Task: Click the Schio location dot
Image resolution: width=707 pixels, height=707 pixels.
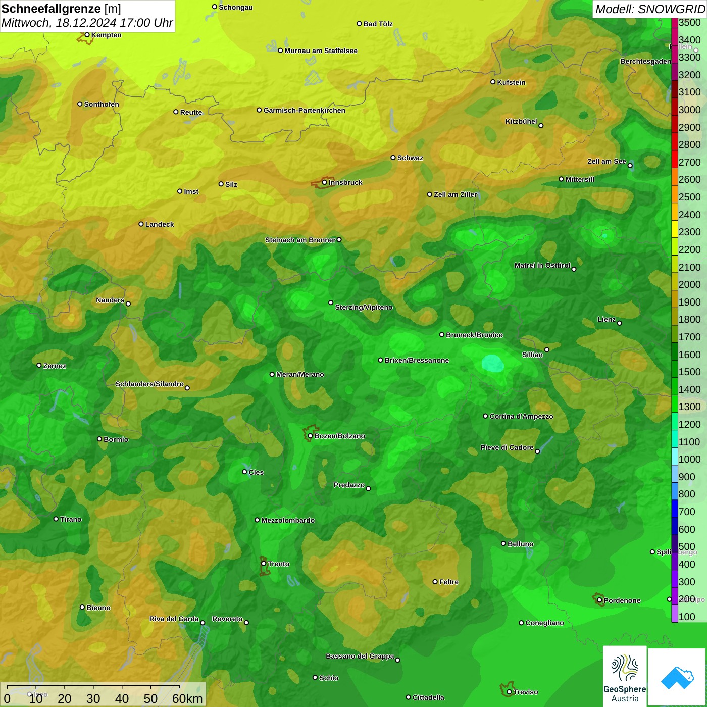Action: pyautogui.click(x=315, y=677)
